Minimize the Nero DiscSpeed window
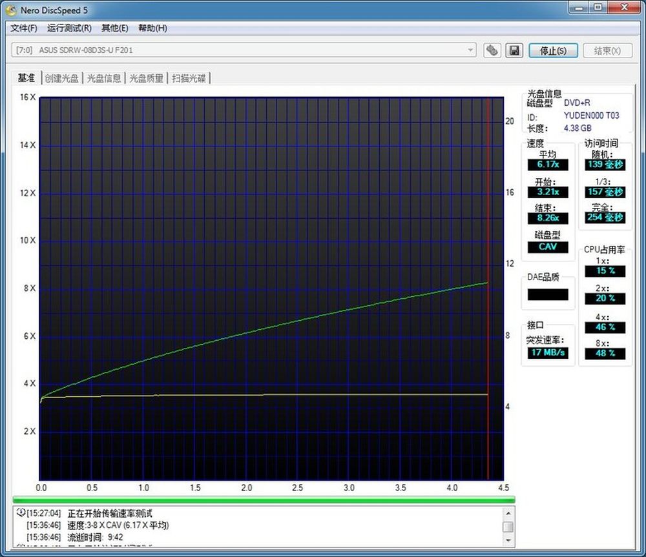 coord(579,7)
